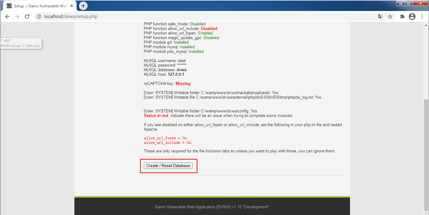Click PHP function magic_quotes_gpc Disabled line
This screenshot has width=429, height=215.
click(182, 38)
